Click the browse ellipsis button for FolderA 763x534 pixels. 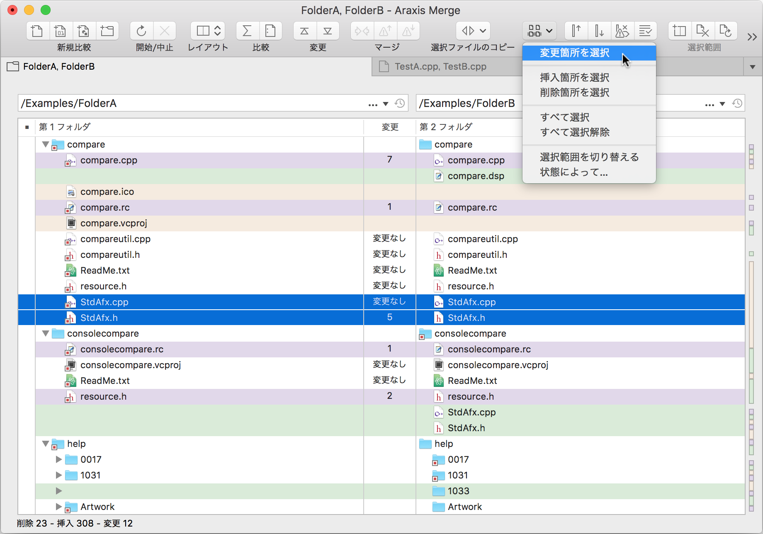coord(373,104)
